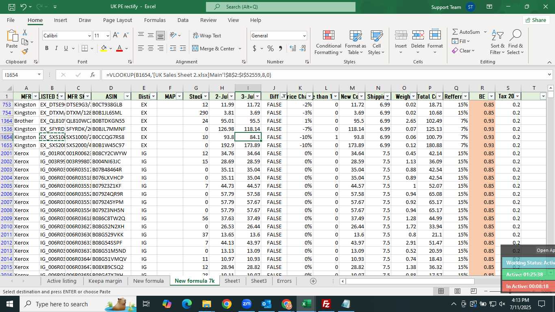The height and width of the screenshot is (312, 555).
Task: Open the fill color dropdown arrow
Action: 111,48
